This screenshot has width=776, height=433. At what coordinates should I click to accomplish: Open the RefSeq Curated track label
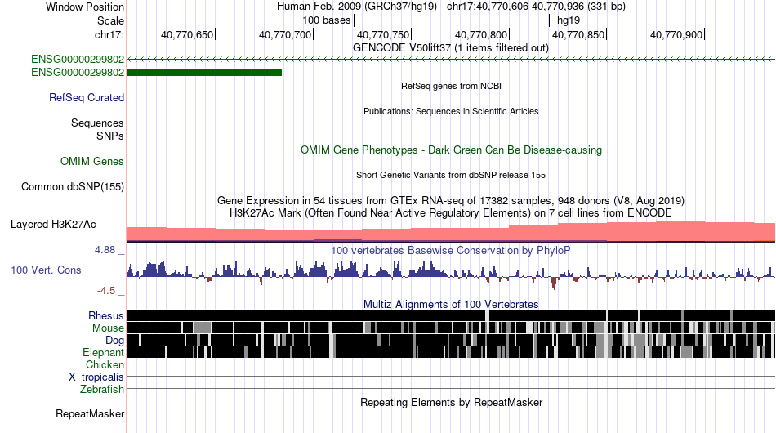click(x=87, y=97)
